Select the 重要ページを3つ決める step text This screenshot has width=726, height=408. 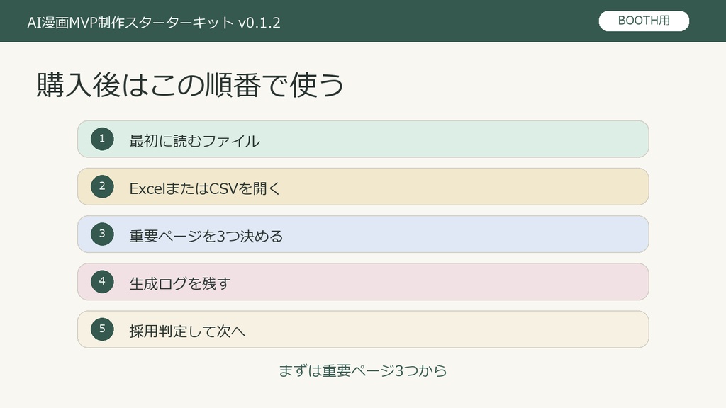pos(206,237)
